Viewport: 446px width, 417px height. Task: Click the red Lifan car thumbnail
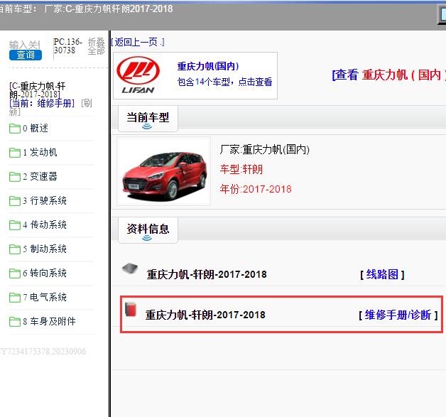[x=164, y=171]
